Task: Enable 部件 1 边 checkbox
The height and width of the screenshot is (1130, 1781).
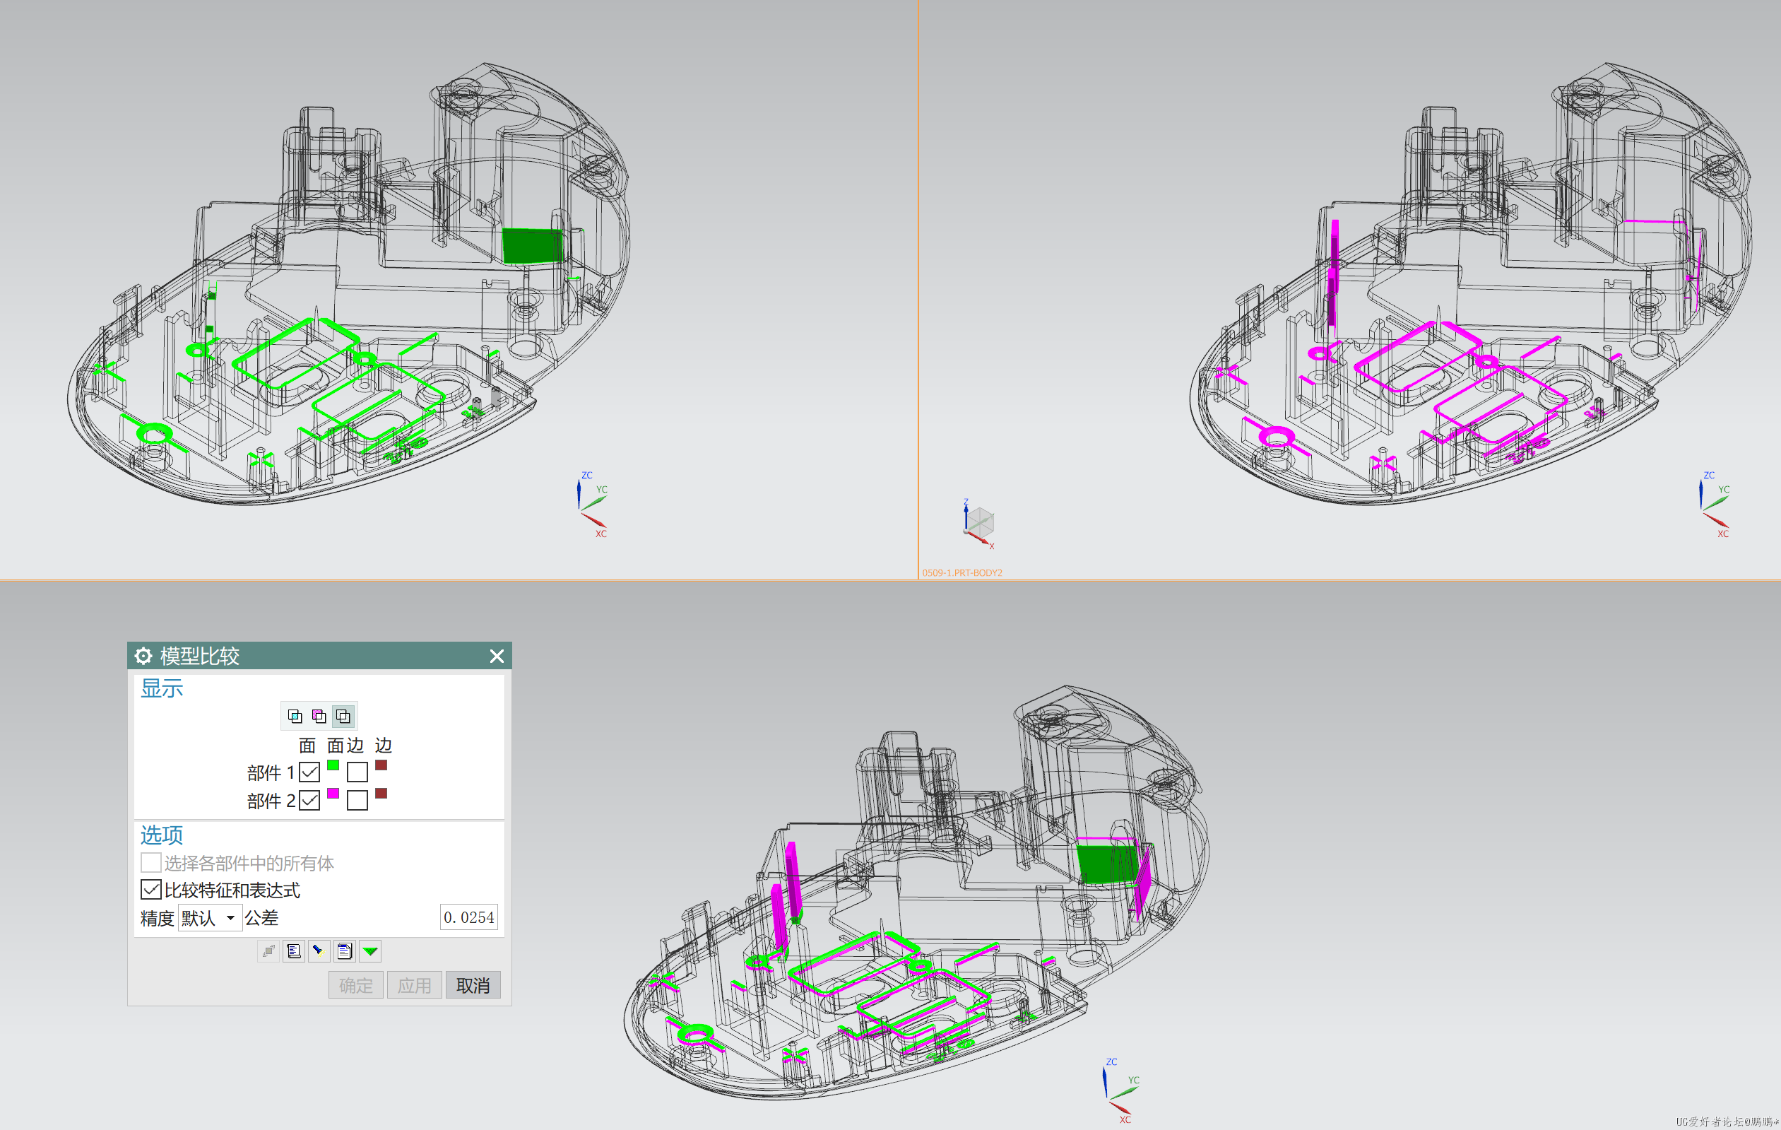Action: (x=357, y=772)
